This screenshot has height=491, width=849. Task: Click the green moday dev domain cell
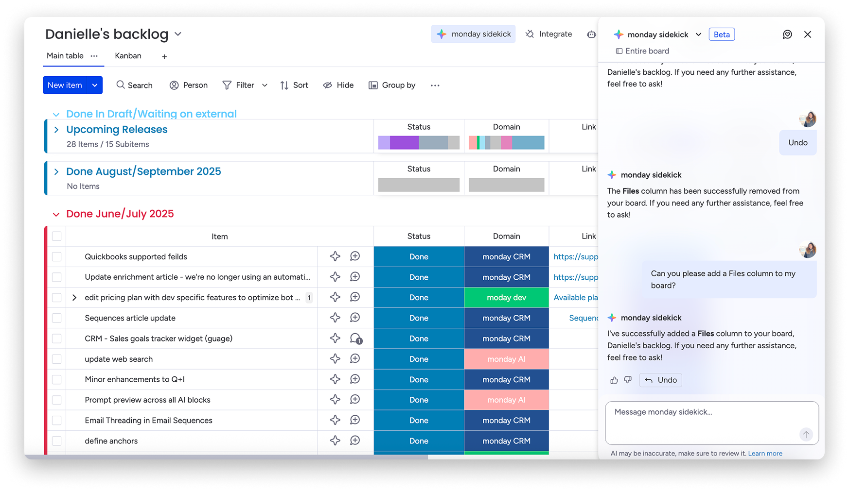point(506,297)
